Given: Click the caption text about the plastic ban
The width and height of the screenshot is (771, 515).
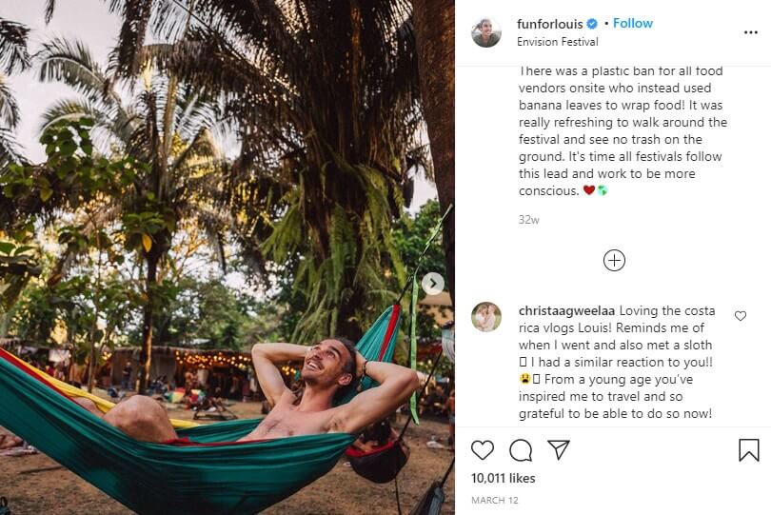Looking at the screenshot, I should tap(621, 130).
